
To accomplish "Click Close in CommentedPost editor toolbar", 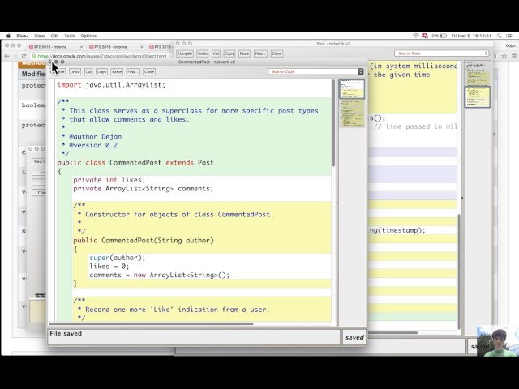I will coord(149,72).
